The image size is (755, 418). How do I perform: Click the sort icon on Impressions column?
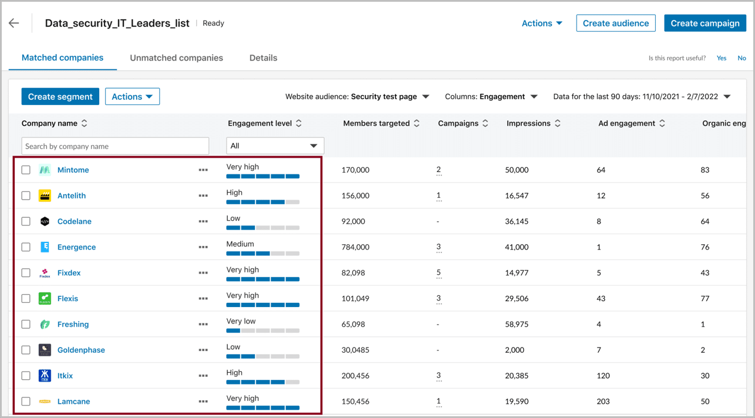pos(557,123)
